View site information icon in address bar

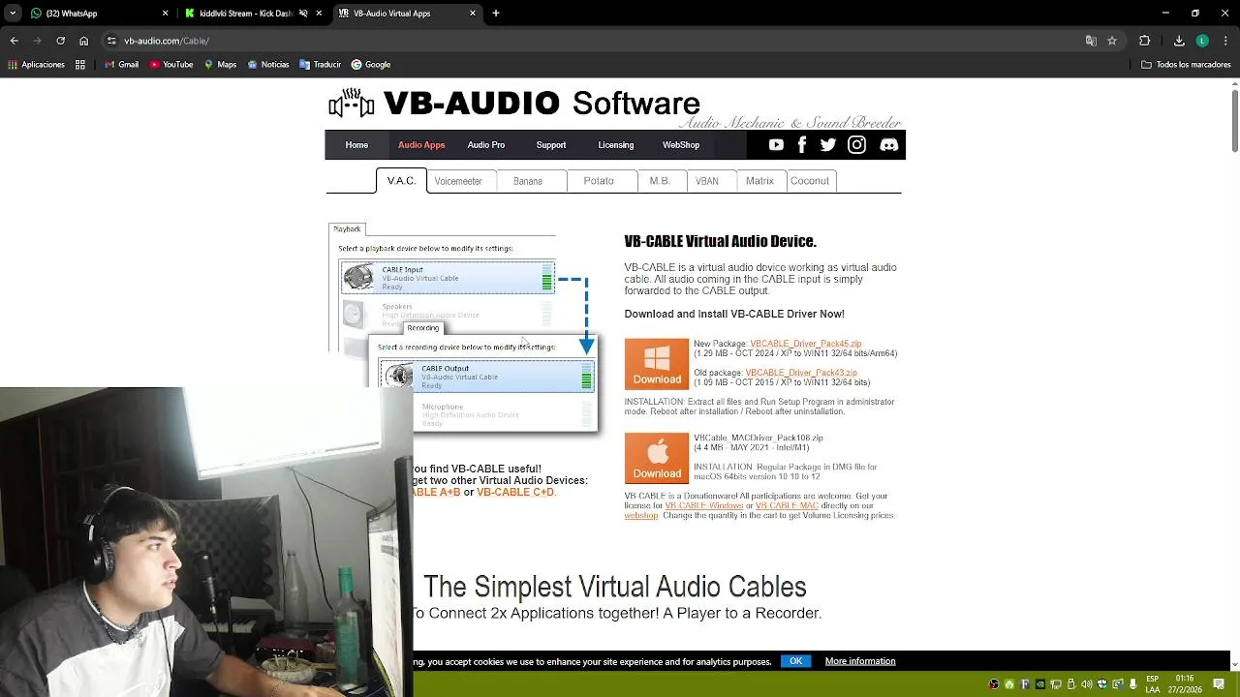111,41
